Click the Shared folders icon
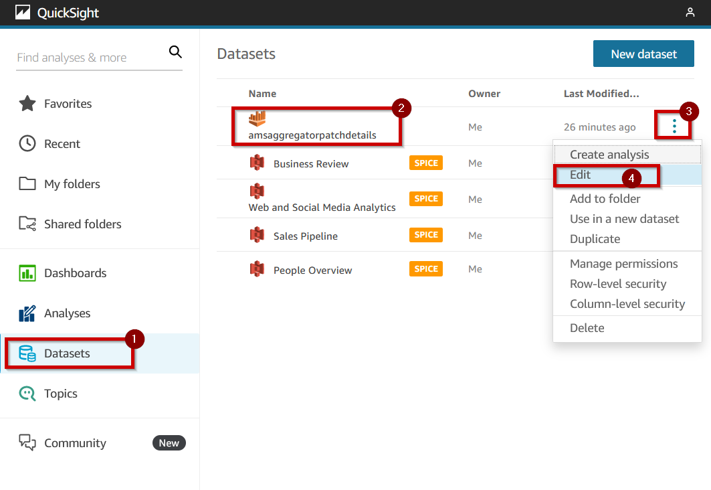 click(x=27, y=224)
